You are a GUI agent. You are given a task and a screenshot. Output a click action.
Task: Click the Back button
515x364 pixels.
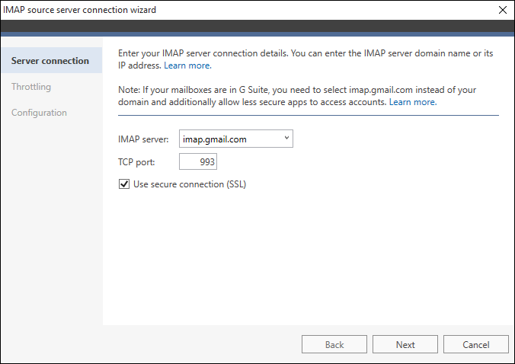pyautogui.click(x=334, y=344)
